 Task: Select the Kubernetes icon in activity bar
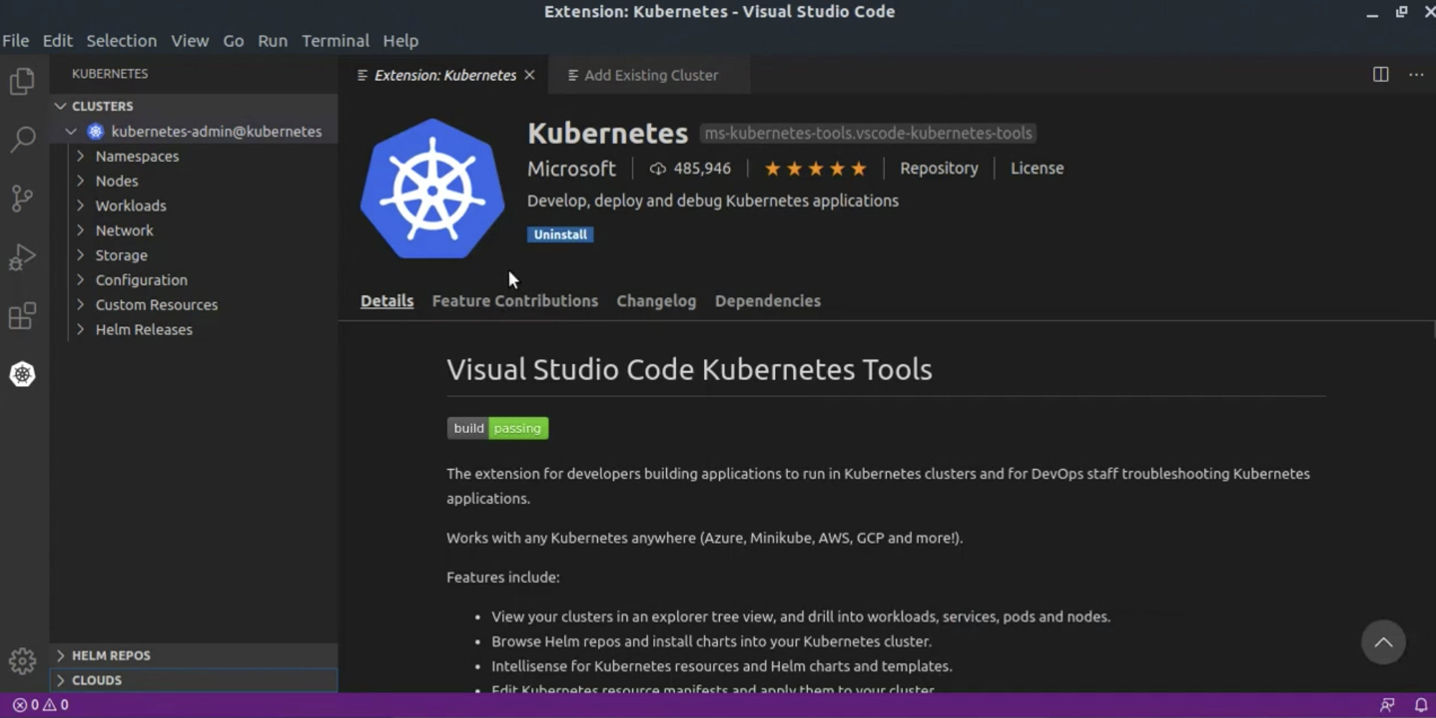tap(22, 374)
